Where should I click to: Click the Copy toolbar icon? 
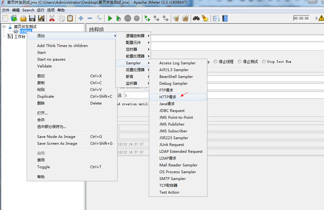pos(61,18)
